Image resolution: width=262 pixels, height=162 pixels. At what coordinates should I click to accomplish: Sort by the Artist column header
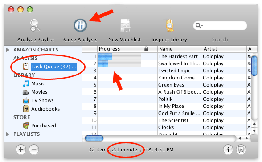(x=224, y=49)
